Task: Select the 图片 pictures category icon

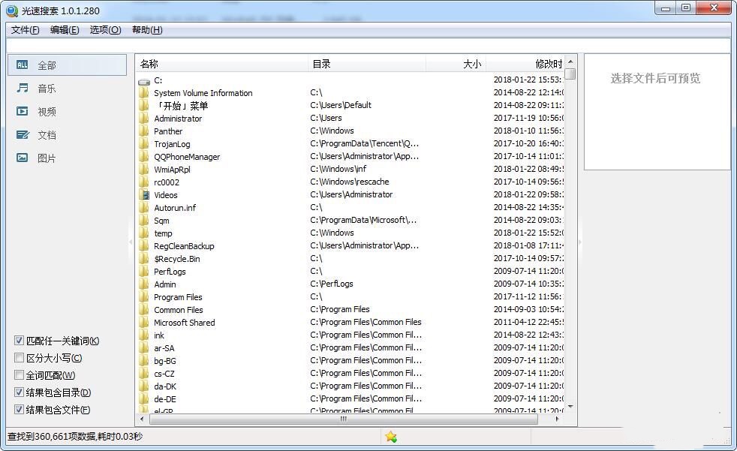Action: pos(22,158)
